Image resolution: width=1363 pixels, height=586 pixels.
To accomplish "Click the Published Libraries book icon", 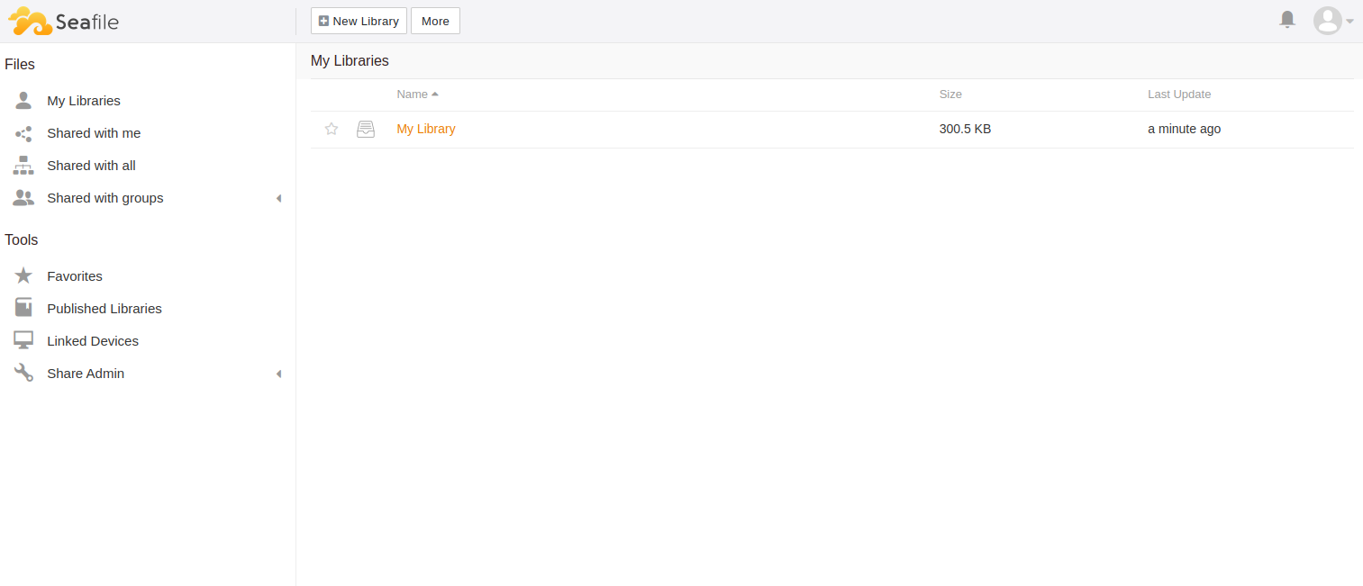I will click(23, 309).
